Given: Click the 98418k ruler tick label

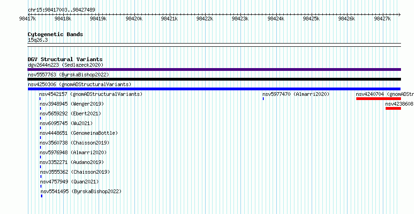Looking at the screenshot, I should pyautogui.click(x=63, y=19).
